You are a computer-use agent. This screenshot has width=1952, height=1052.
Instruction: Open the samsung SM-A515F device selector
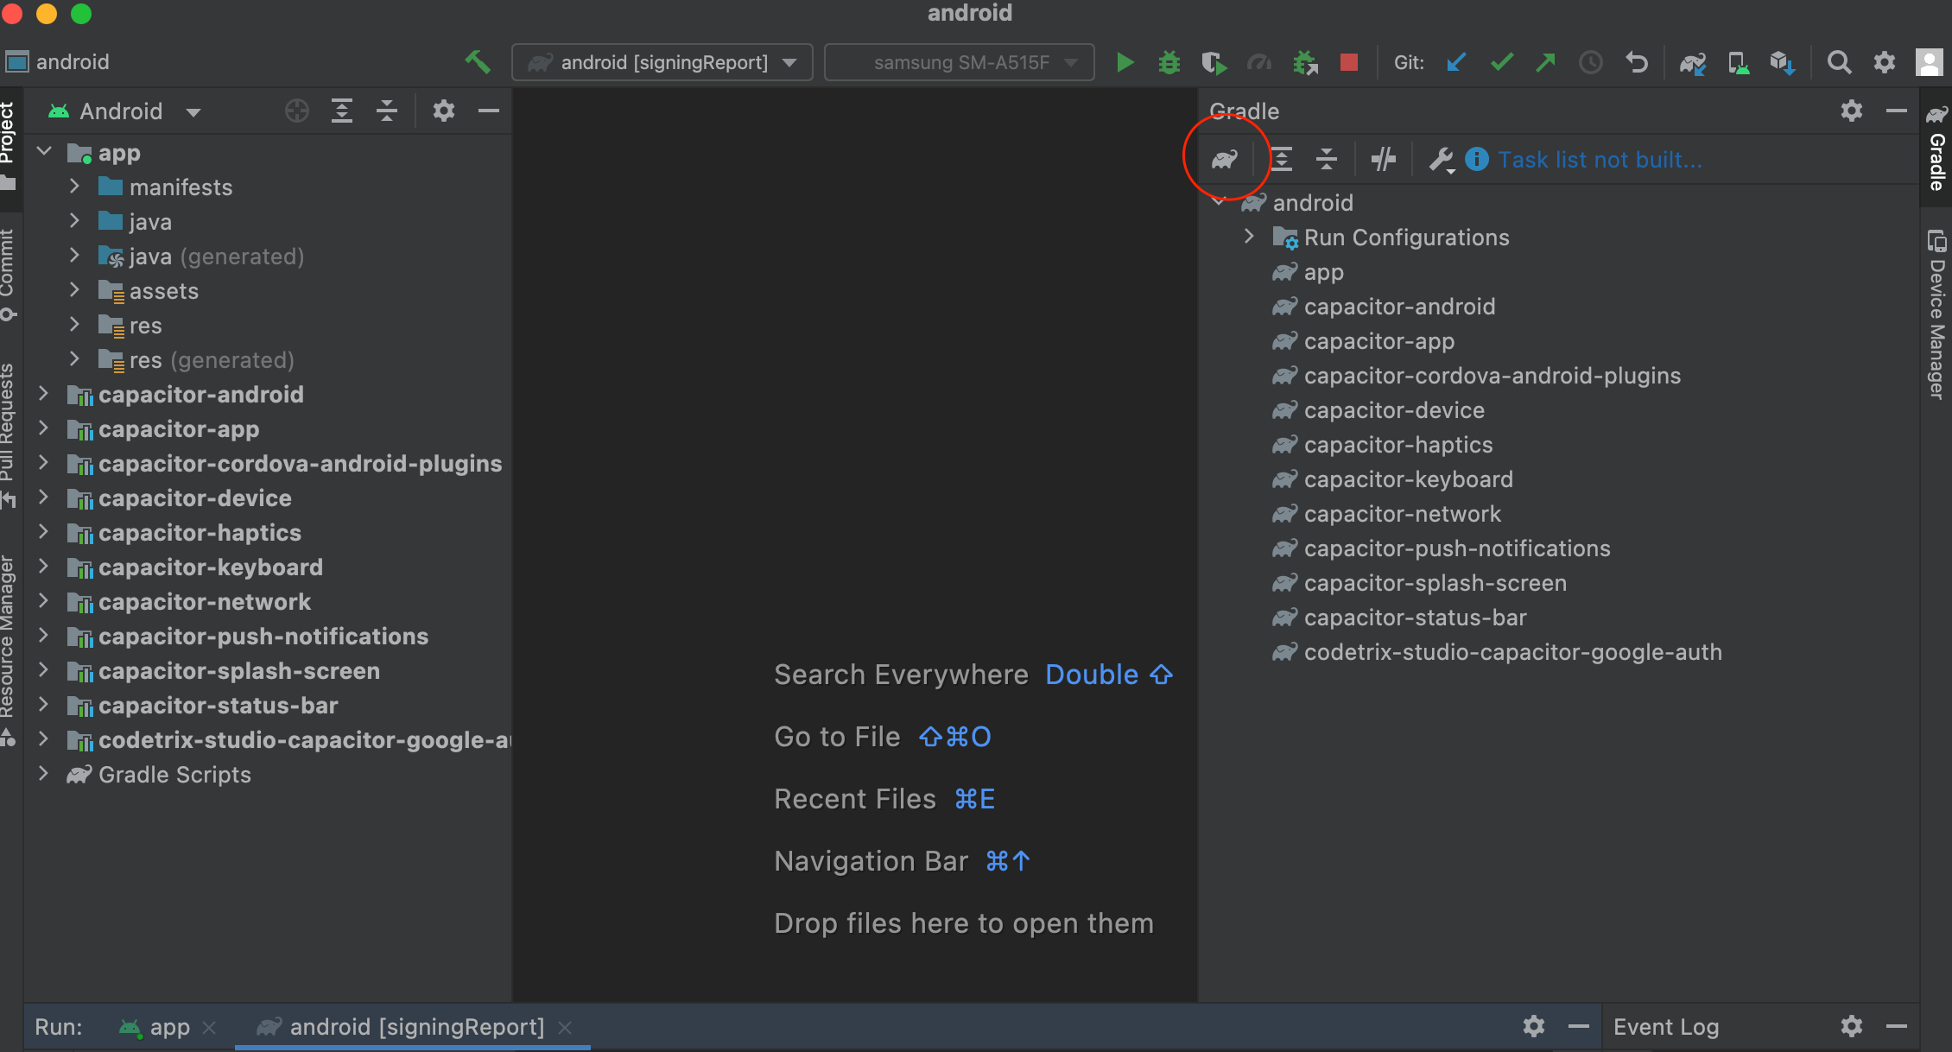click(959, 61)
